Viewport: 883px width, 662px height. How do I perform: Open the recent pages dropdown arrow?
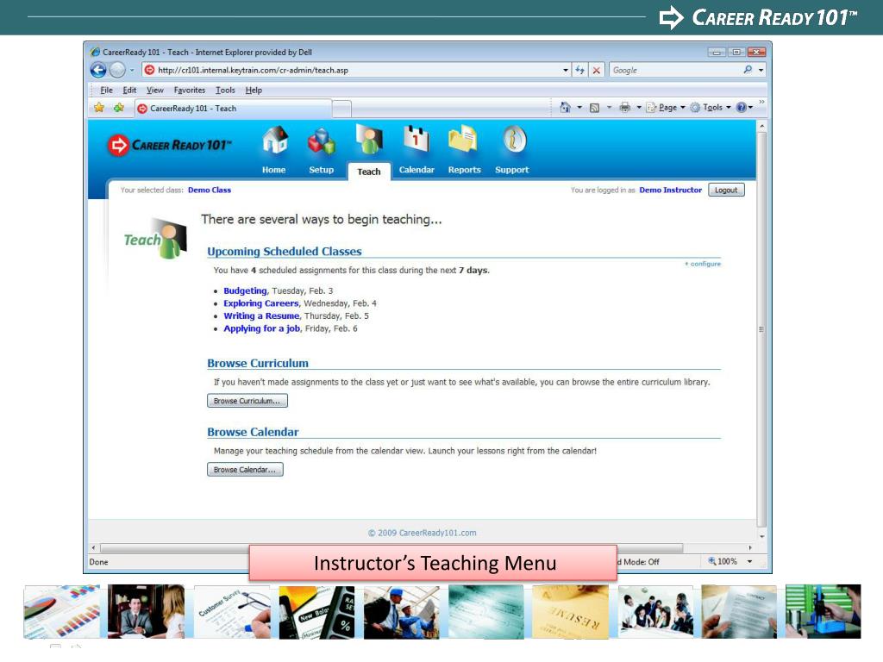132,71
